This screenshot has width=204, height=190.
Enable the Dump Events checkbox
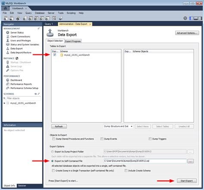click(x=102, y=139)
